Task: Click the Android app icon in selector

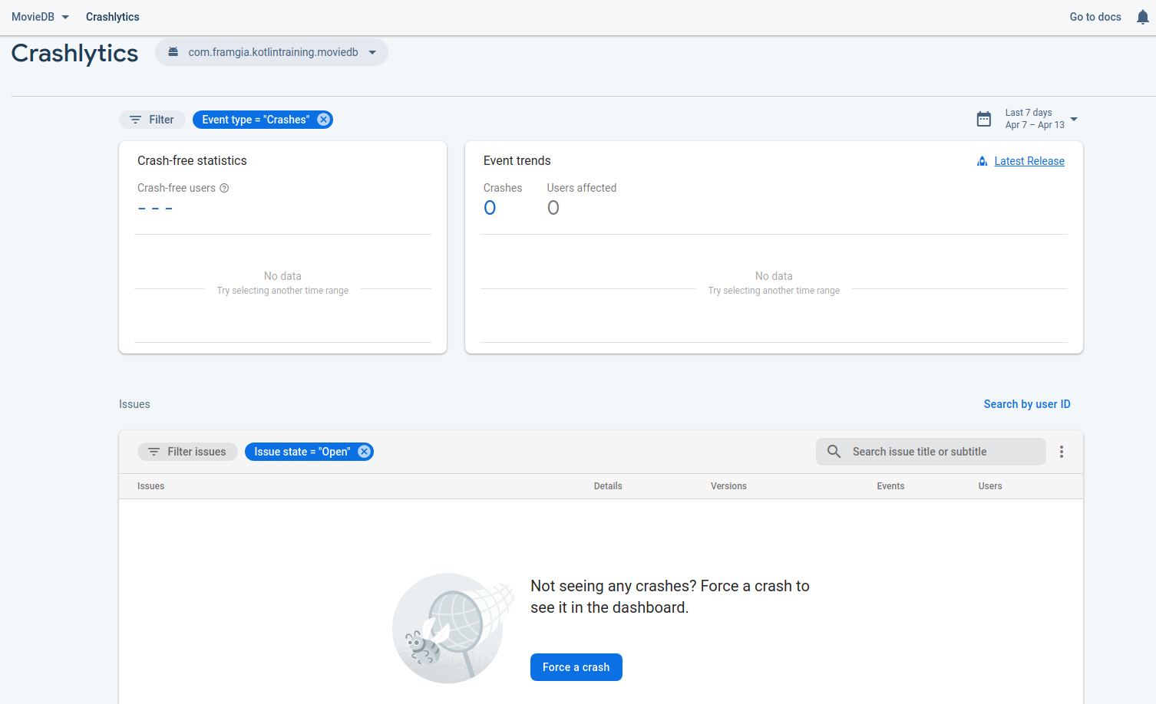Action: [173, 52]
